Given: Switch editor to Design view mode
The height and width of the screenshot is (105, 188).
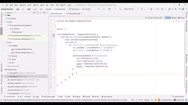Looking at the screenshot, I should click(181, 18).
